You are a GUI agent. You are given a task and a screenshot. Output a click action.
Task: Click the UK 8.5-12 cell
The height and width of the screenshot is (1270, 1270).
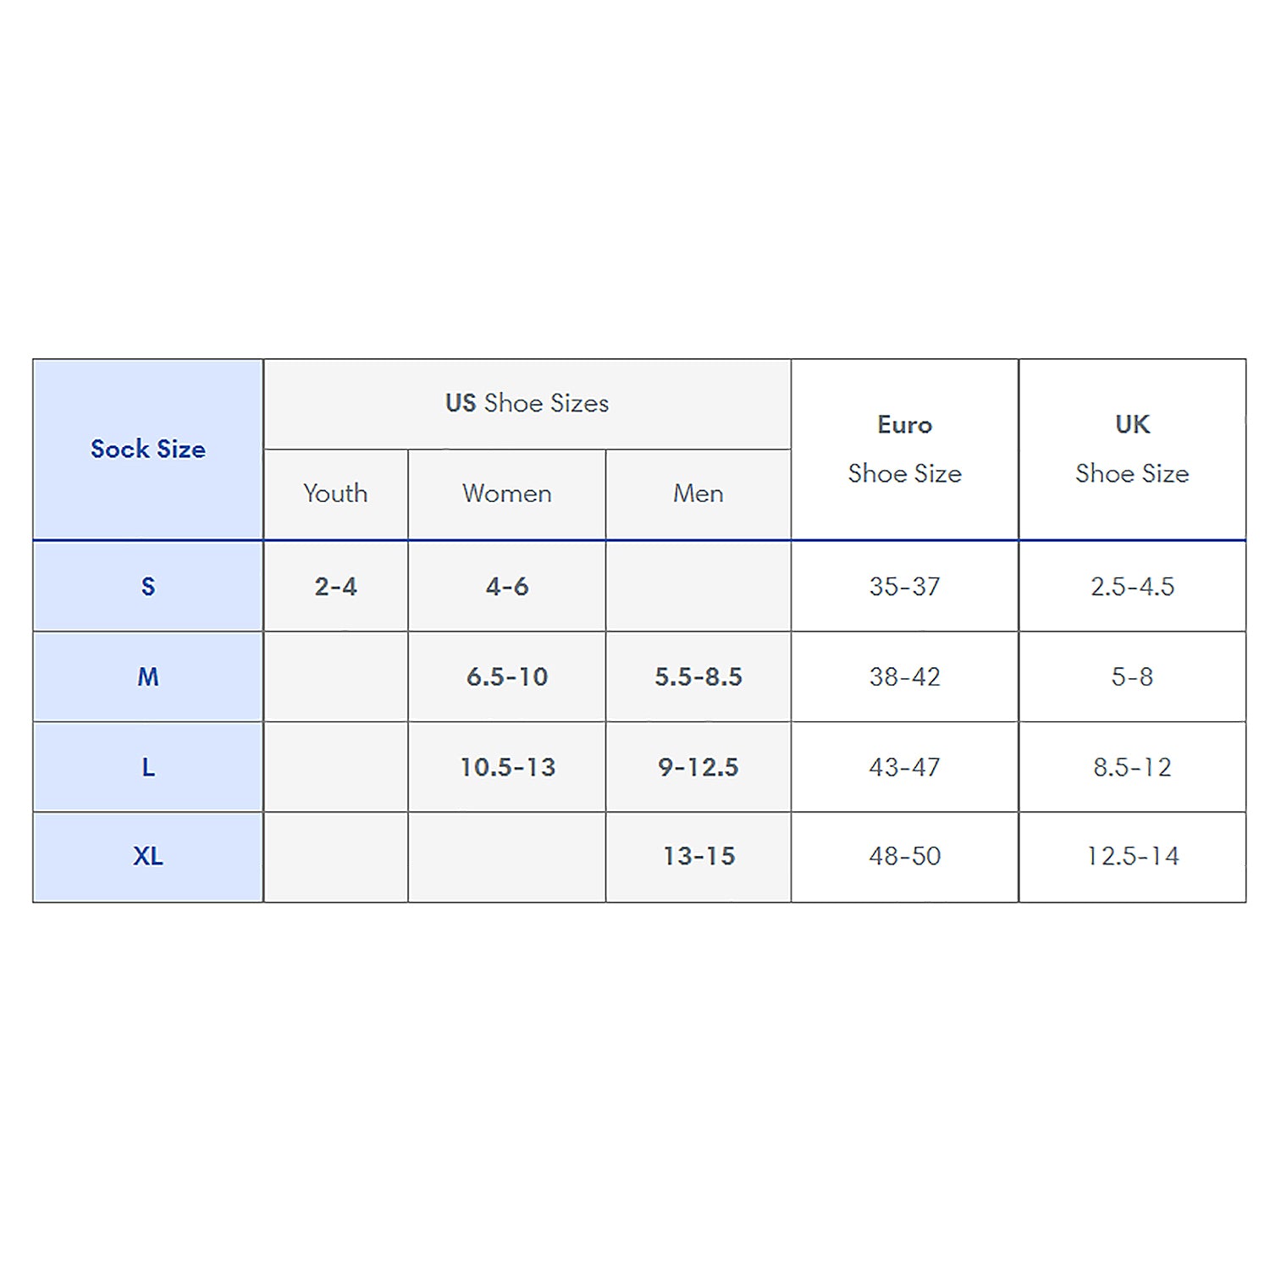[1133, 767]
